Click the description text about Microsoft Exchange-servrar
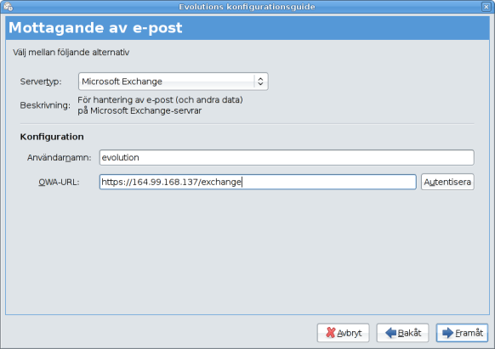The height and width of the screenshot is (349, 495). pyautogui.click(x=160, y=105)
